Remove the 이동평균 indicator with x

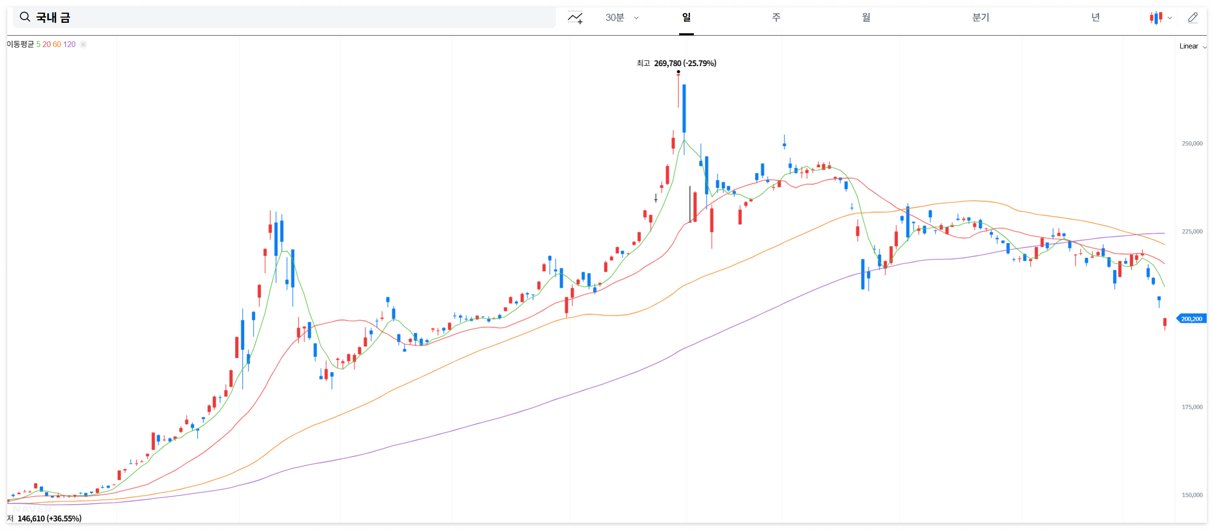coord(83,44)
